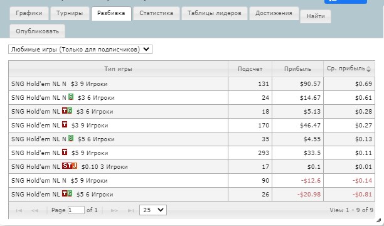Switch to Графики tab
The height and width of the screenshot is (226, 384).
click(29, 13)
